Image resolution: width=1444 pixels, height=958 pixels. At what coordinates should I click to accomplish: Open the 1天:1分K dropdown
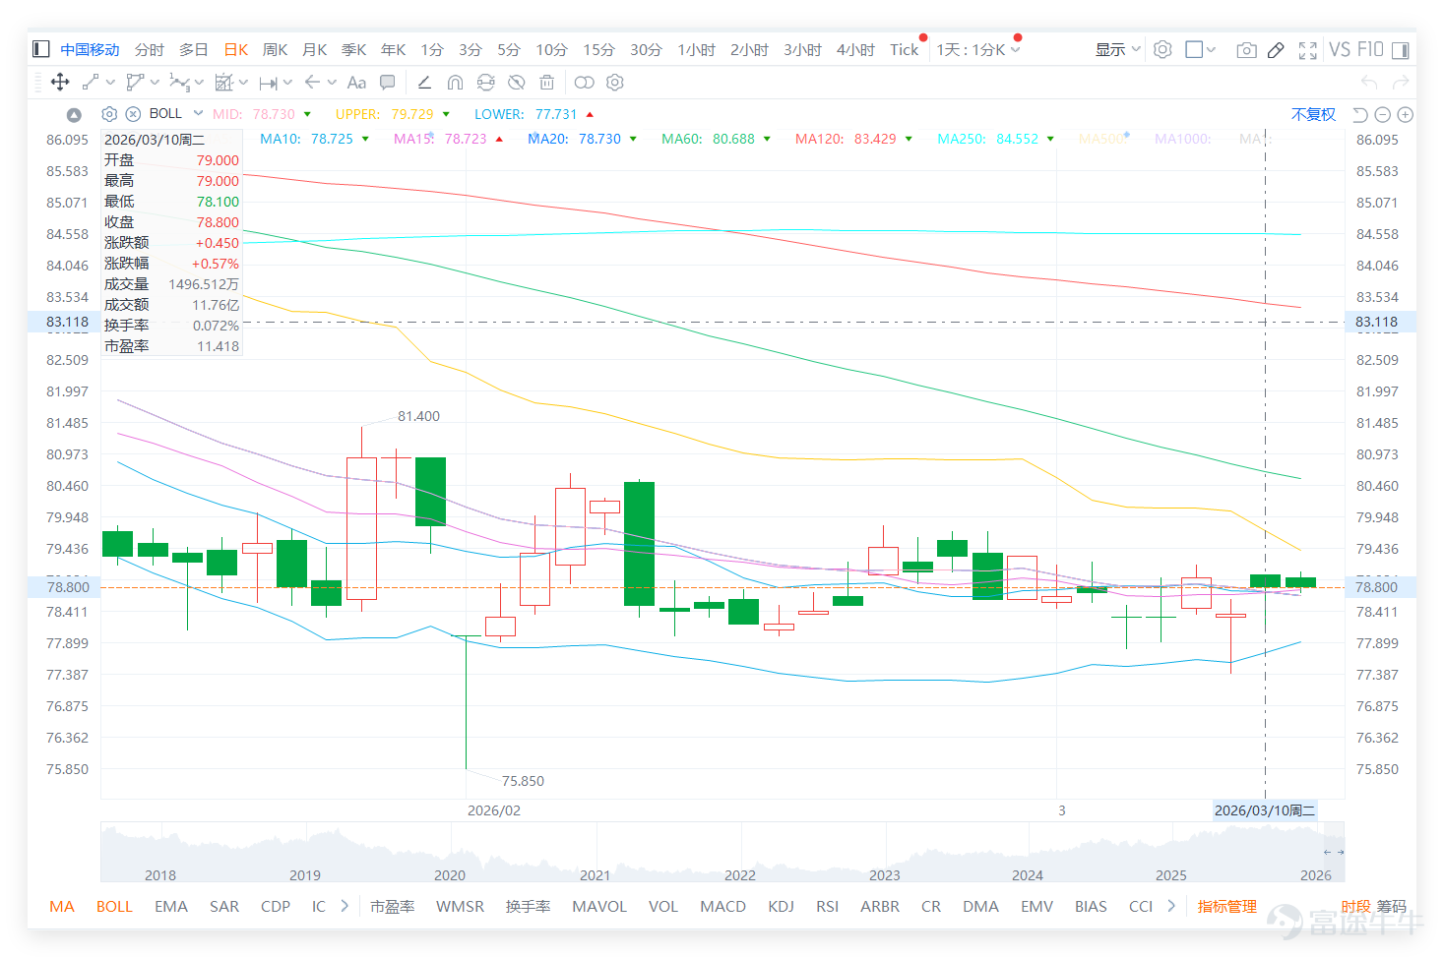pos(978,49)
